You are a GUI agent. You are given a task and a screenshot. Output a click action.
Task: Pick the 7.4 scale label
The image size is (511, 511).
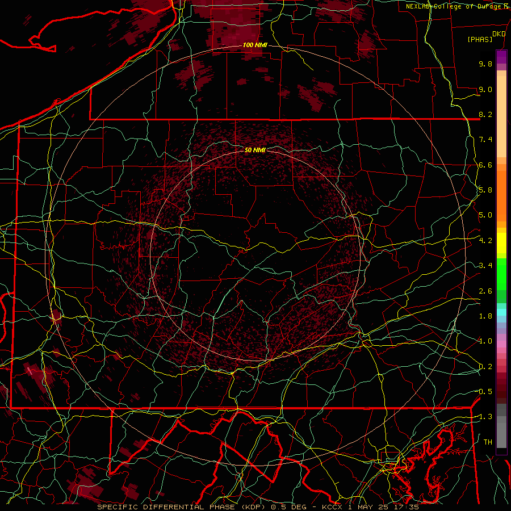click(485, 140)
